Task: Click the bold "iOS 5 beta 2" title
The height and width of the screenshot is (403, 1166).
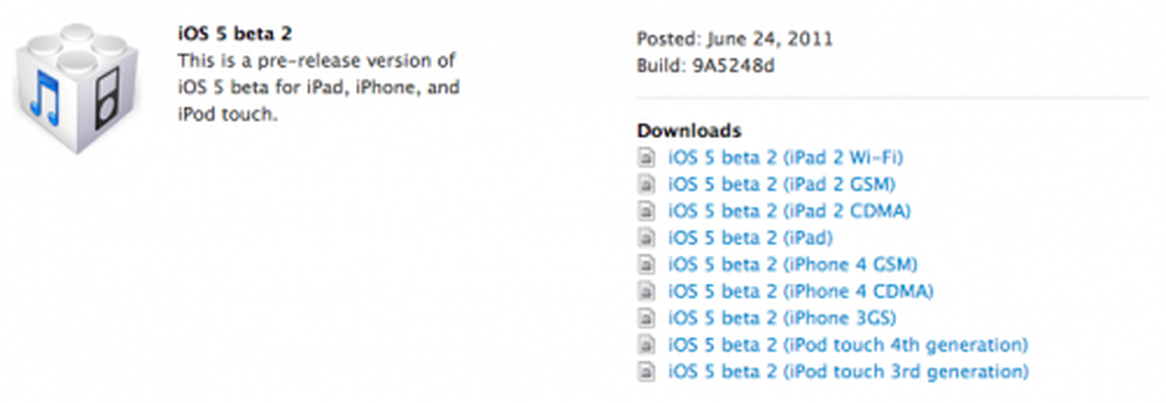Action: click(235, 33)
